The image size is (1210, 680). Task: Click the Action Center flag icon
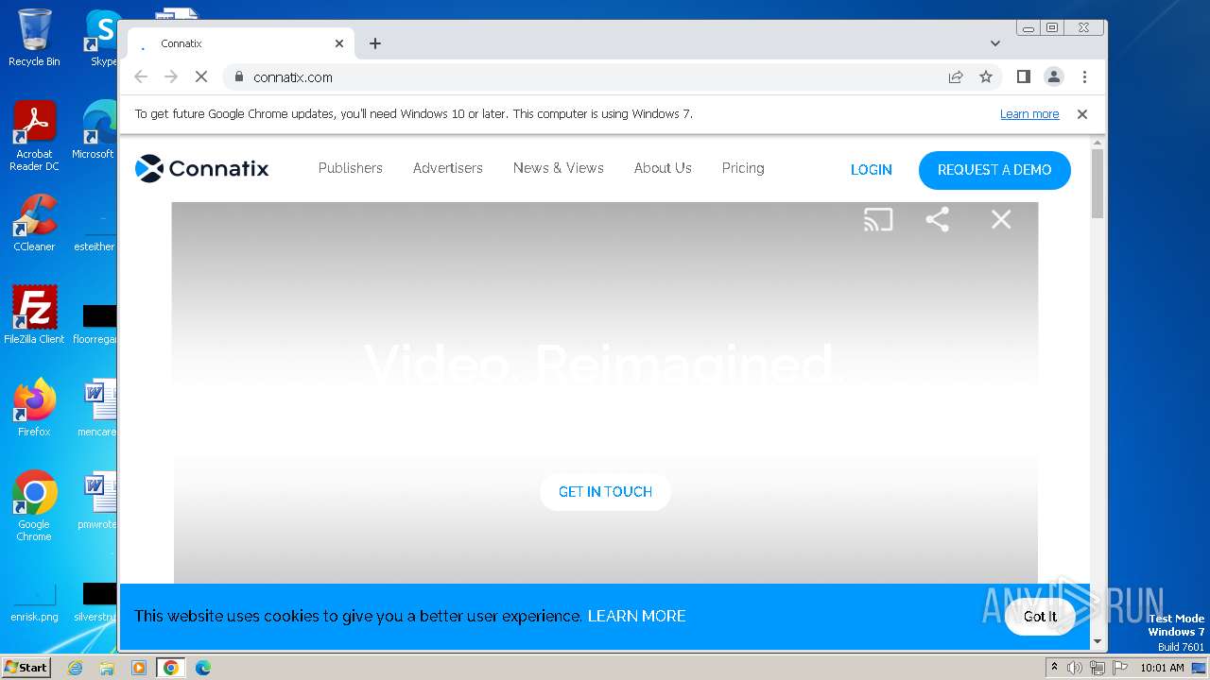click(x=1119, y=668)
